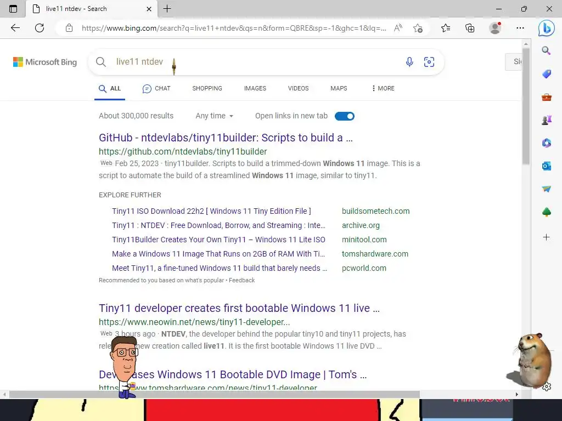Search using voice microphone

[x=409, y=61]
